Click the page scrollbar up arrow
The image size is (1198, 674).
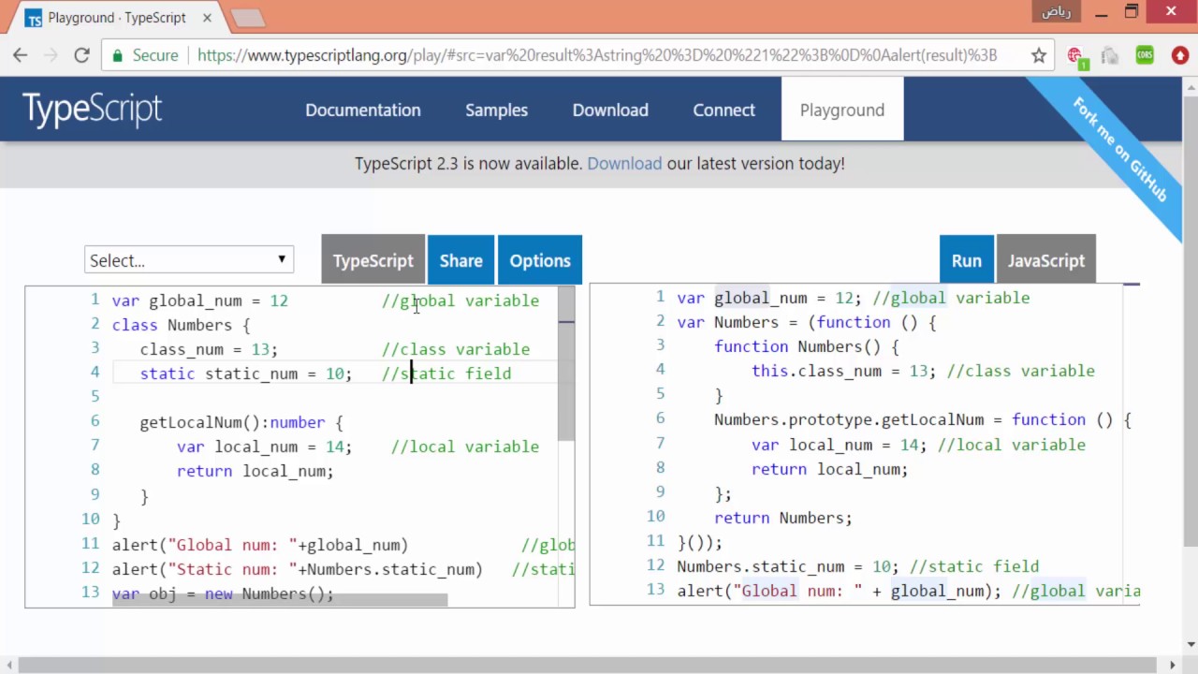(x=1190, y=85)
